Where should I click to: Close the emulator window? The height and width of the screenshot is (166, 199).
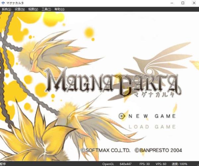click(x=194, y=3)
